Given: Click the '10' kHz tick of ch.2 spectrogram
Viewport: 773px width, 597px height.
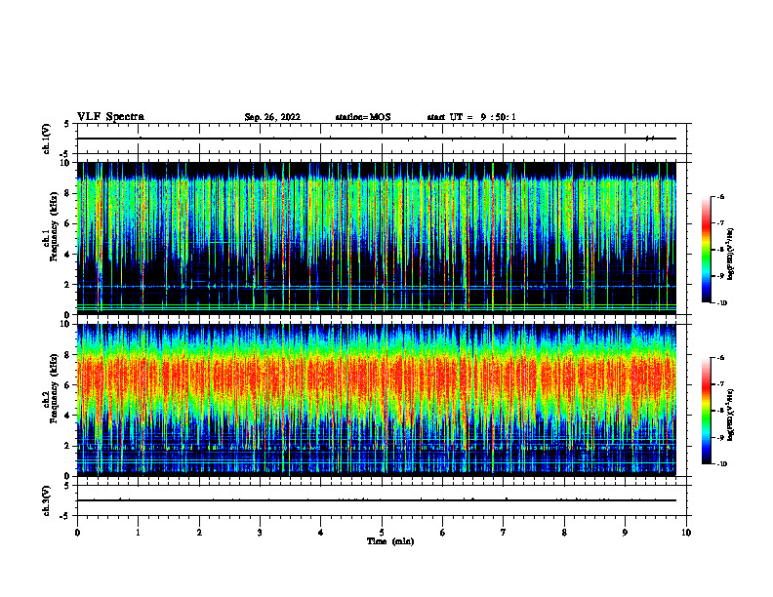Looking at the screenshot, I should pos(65,324).
